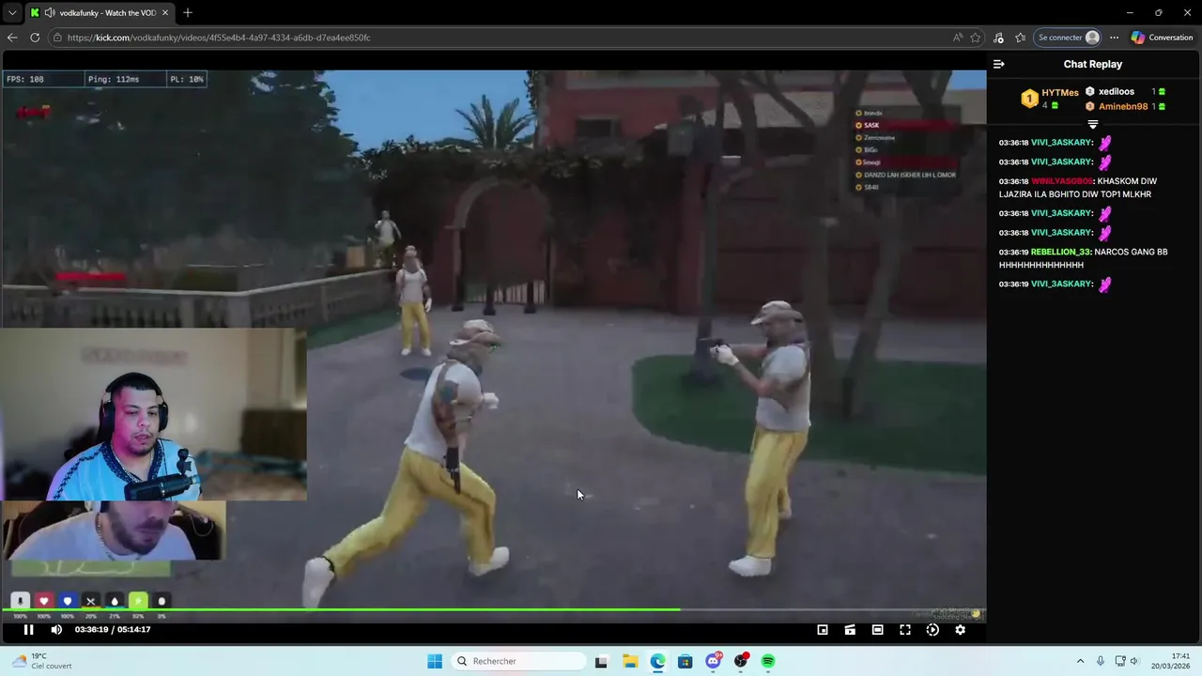The height and width of the screenshot is (676, 1202).
Task: Mute tab via speaker icon
Action: point(49,13)
